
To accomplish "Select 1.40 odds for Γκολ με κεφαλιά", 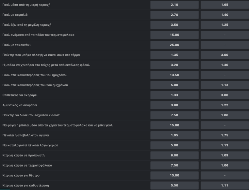I will coord(224,15).
